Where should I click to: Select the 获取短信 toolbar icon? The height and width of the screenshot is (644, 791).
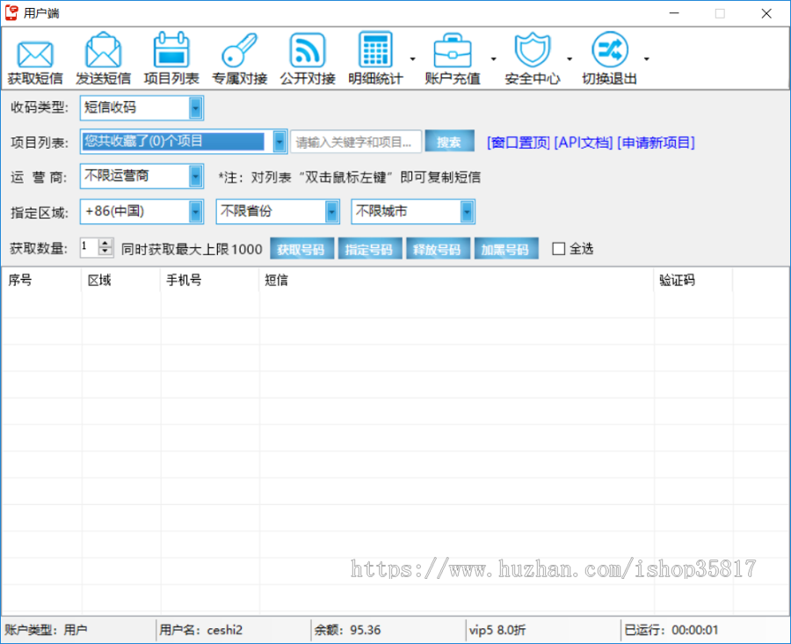pos(34,56)
